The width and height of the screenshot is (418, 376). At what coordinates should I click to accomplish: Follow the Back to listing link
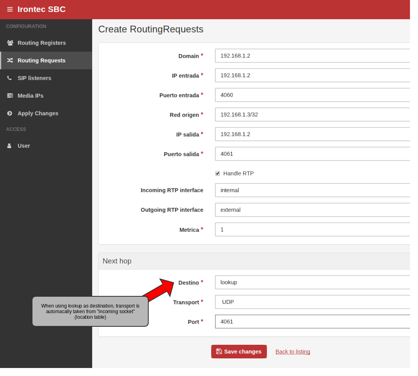pos(293,352)
